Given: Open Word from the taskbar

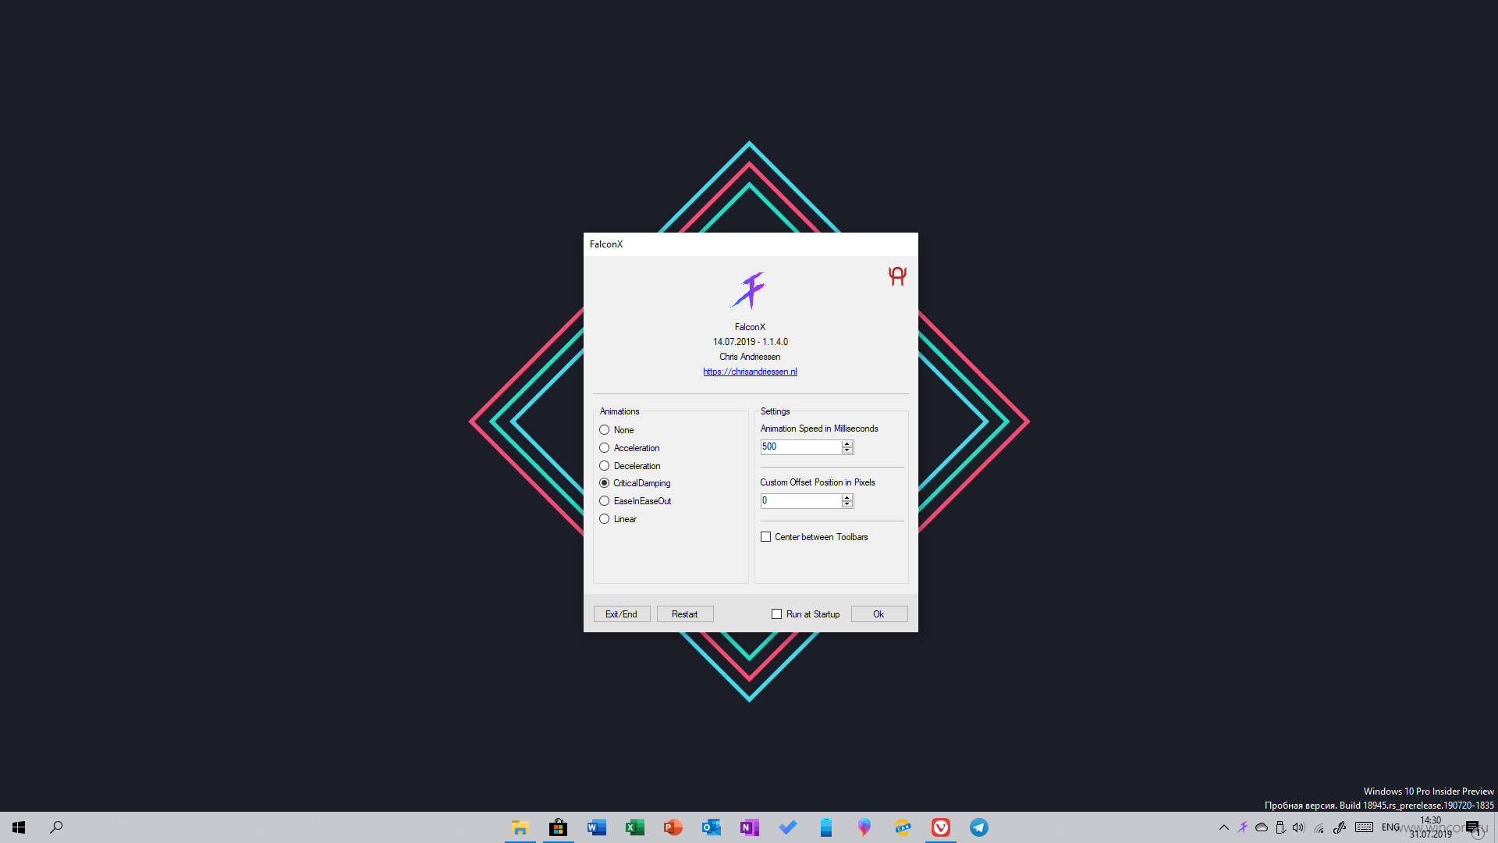Looking at the screenshot, I should click(x=597, y=827).
